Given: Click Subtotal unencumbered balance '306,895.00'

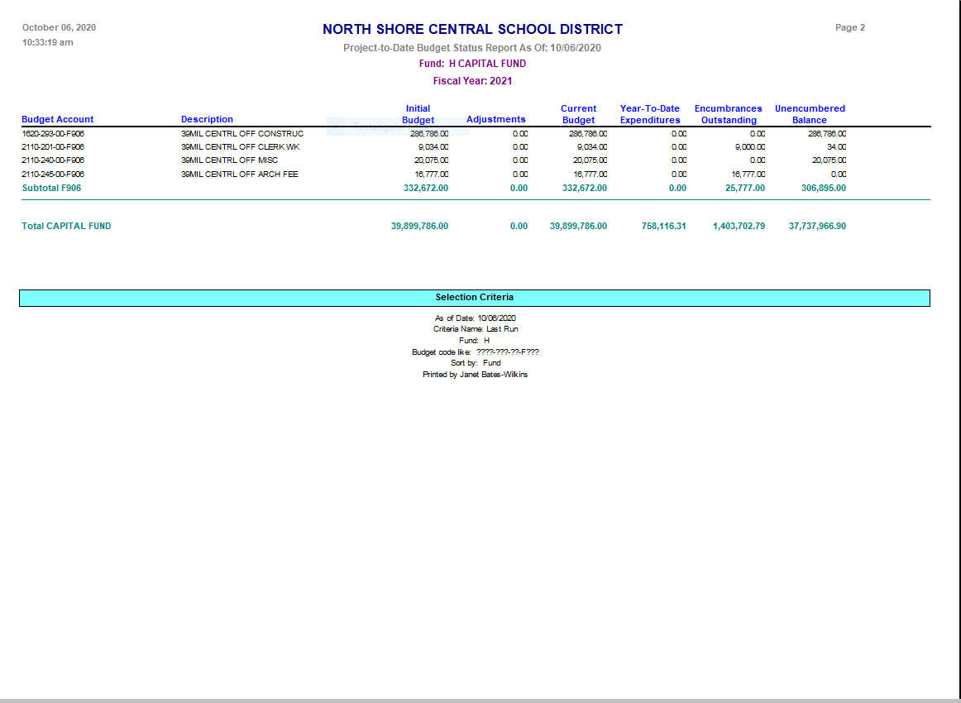Looking at the screenshot, I should click(824, 189).
